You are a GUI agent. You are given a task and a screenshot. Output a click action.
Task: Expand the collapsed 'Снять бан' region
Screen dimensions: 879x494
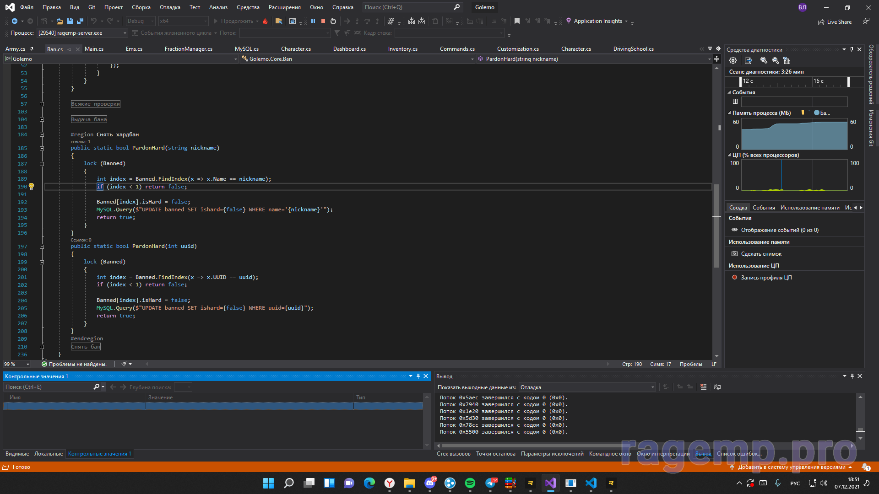42,347
